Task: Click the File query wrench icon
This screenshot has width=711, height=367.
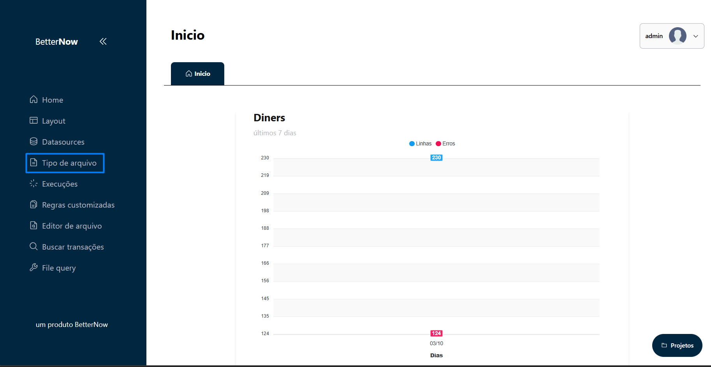Action: point(34,267)
